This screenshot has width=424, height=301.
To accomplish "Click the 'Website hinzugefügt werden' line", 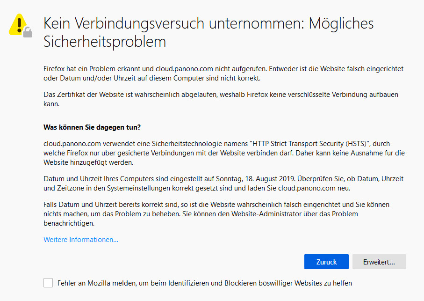I will point(88,162).
